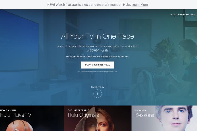Click the live sports announcement banner text
Viewport: 197px width, 131px height.
point(89,5)
